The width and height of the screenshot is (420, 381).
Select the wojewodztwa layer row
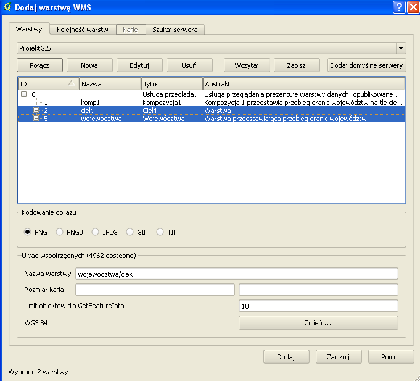point(212,119)
